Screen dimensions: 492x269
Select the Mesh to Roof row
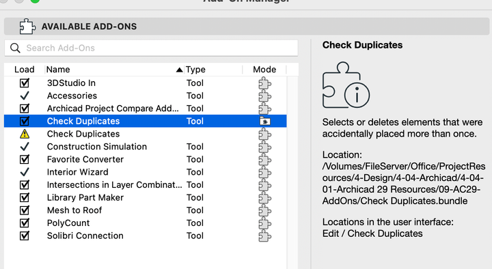tap(146, 210)
